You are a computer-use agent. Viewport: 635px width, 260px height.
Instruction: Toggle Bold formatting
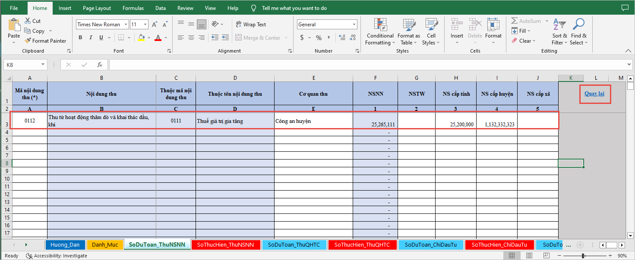coord(80,38)
